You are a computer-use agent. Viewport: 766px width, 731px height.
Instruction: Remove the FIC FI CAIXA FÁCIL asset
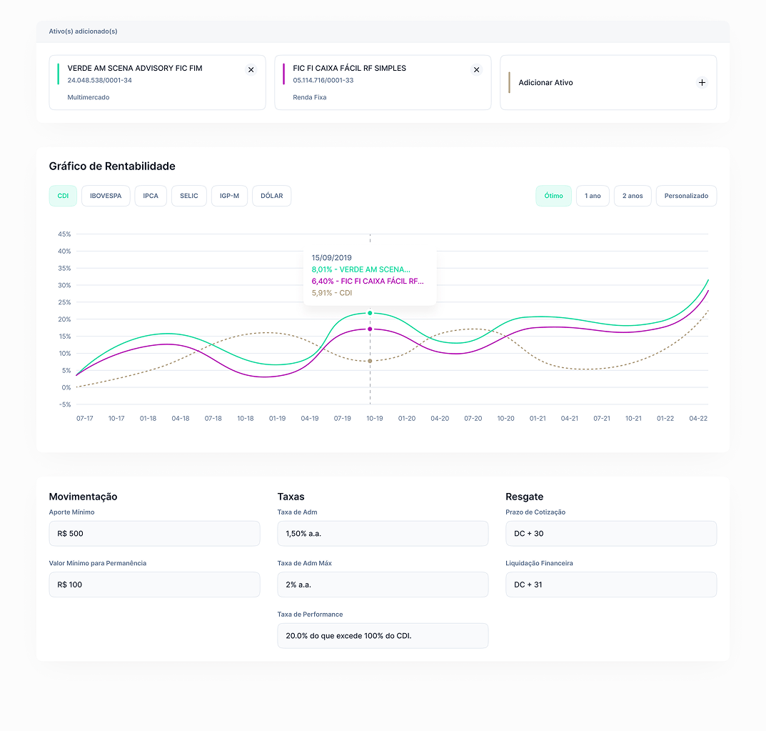(476, 69)
